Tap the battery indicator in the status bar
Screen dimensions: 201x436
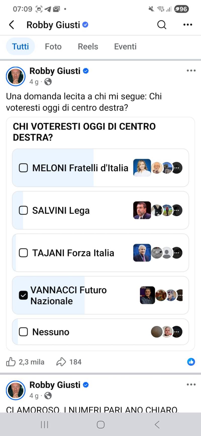tap(181, 9)
